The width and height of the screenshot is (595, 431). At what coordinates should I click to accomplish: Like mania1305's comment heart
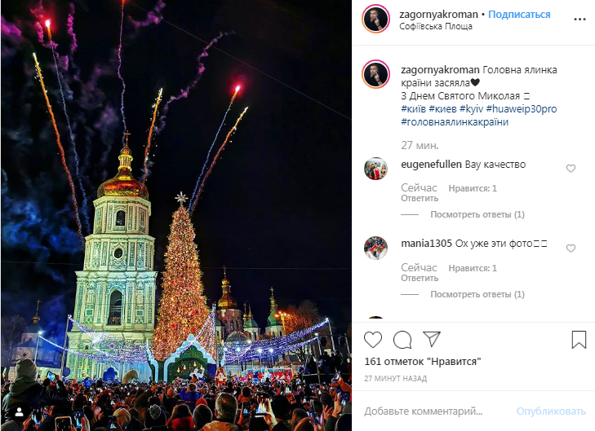[x=571, y=248]
